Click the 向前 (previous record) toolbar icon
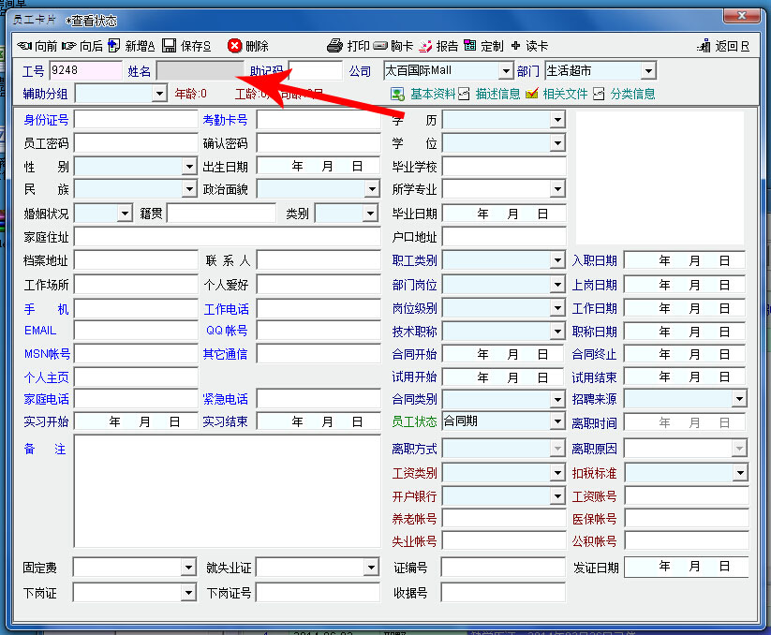 point(24,46)
